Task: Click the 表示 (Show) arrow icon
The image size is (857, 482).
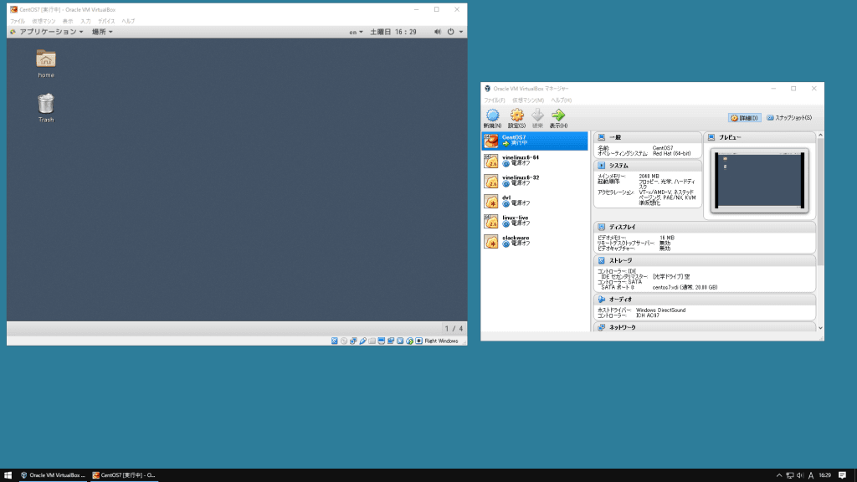Action: pos(559,116)
